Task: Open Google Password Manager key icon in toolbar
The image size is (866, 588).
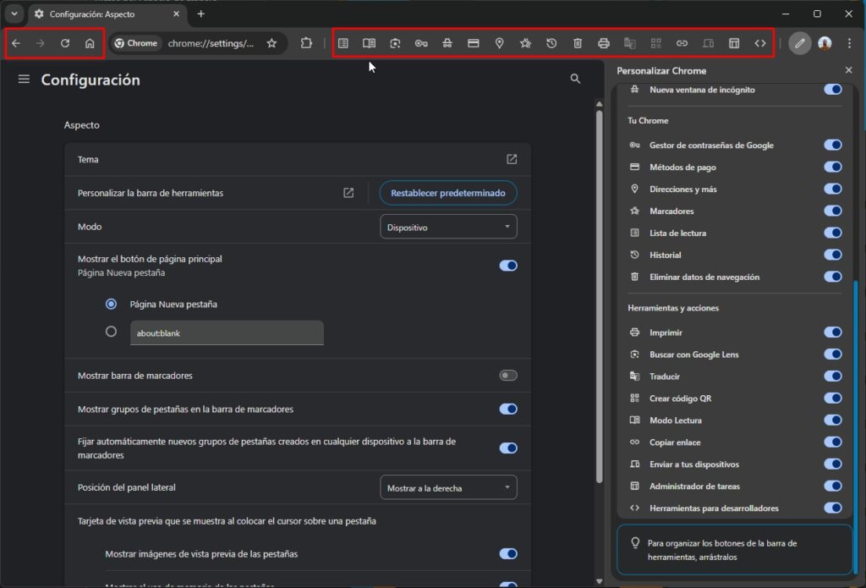Action: click(421, 43)
